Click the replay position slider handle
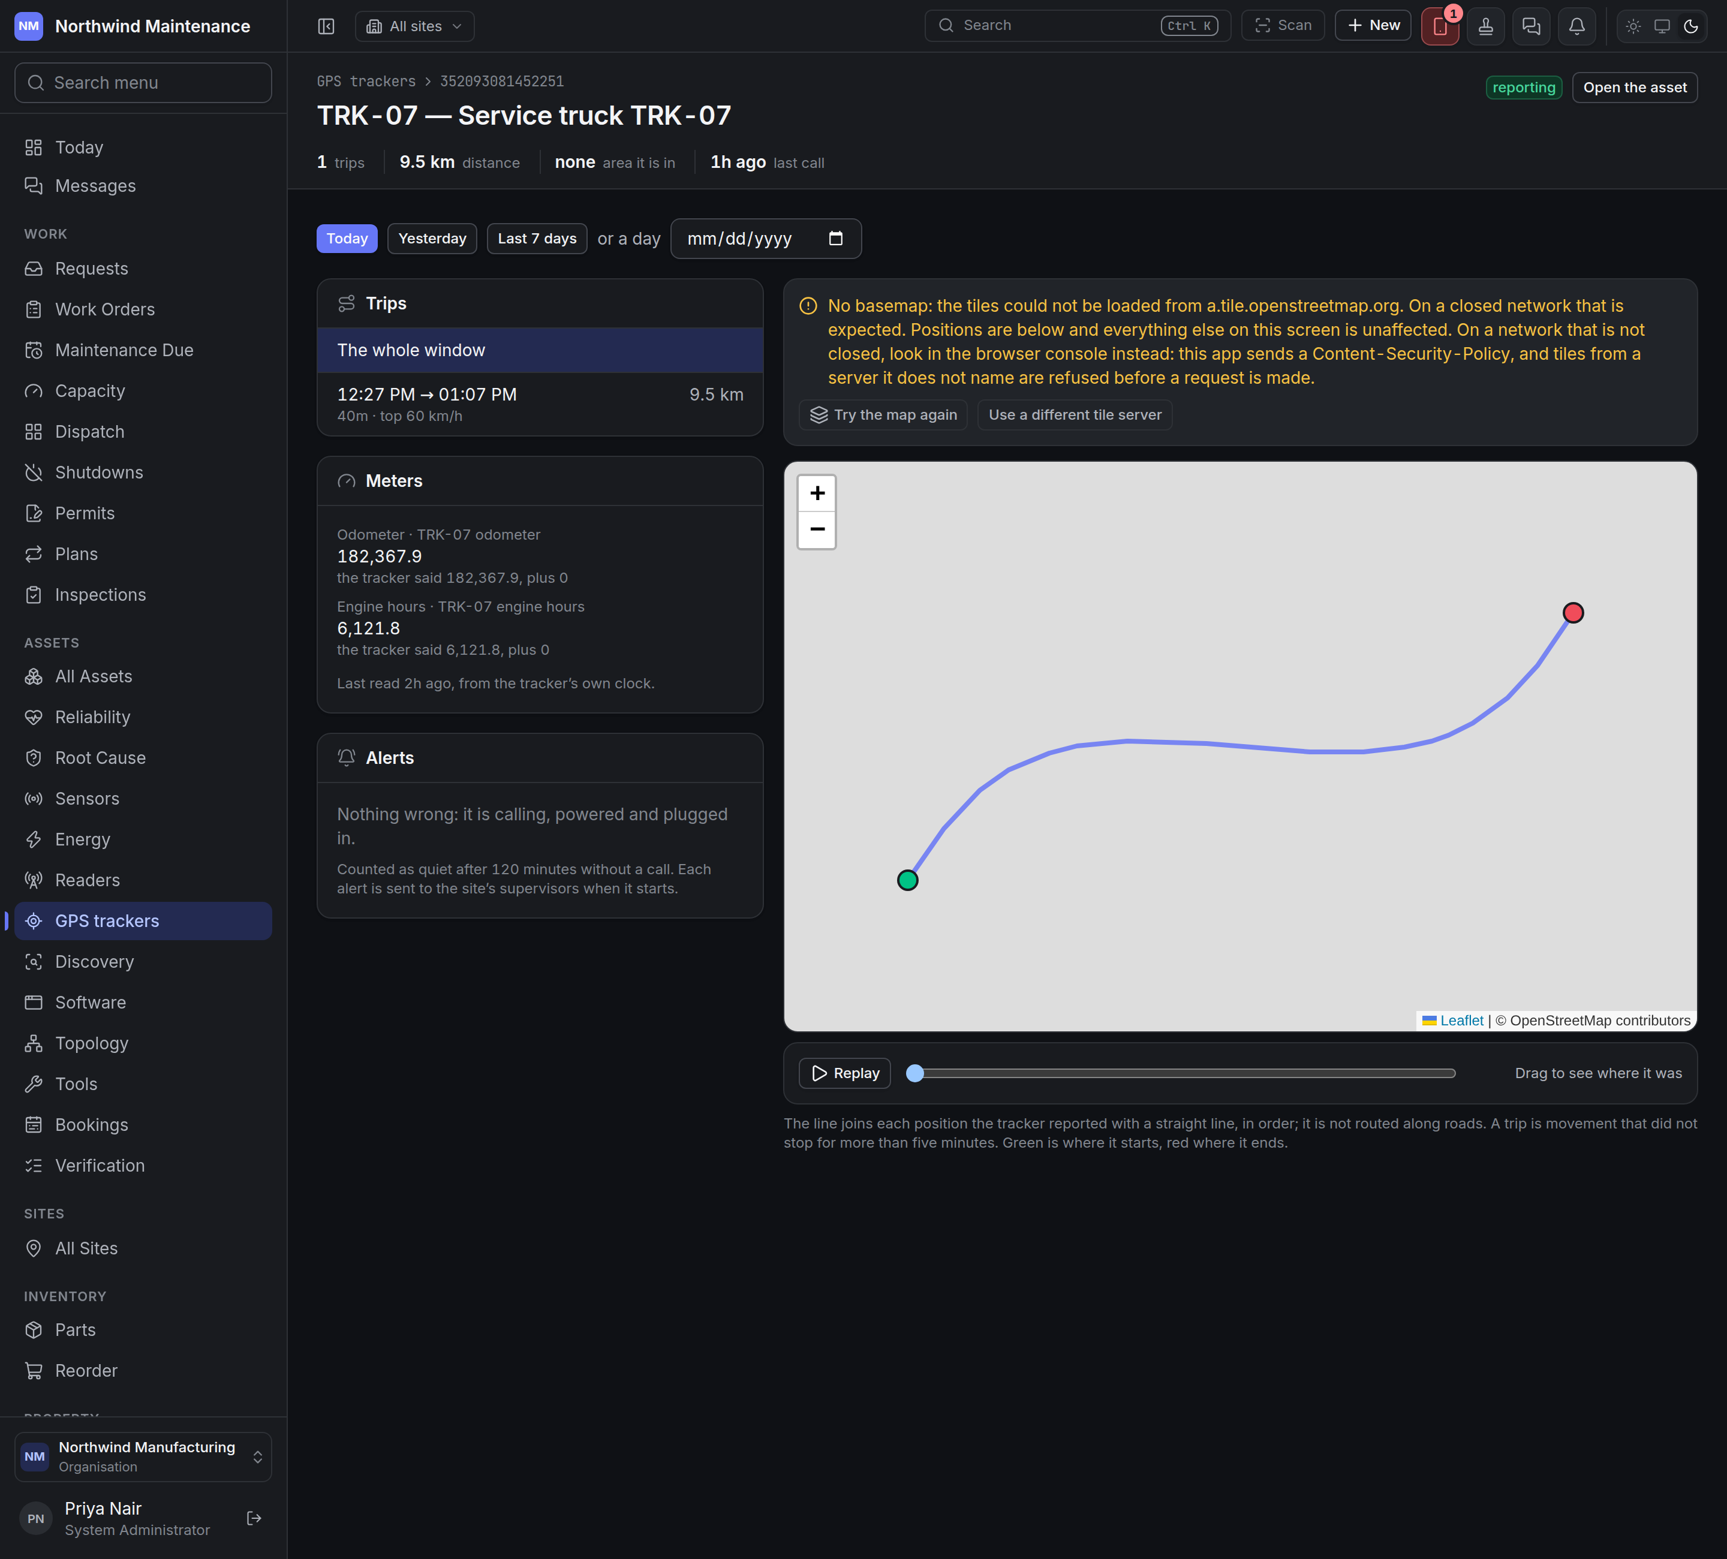1727x1559 pixels. tap(915, 1073)
